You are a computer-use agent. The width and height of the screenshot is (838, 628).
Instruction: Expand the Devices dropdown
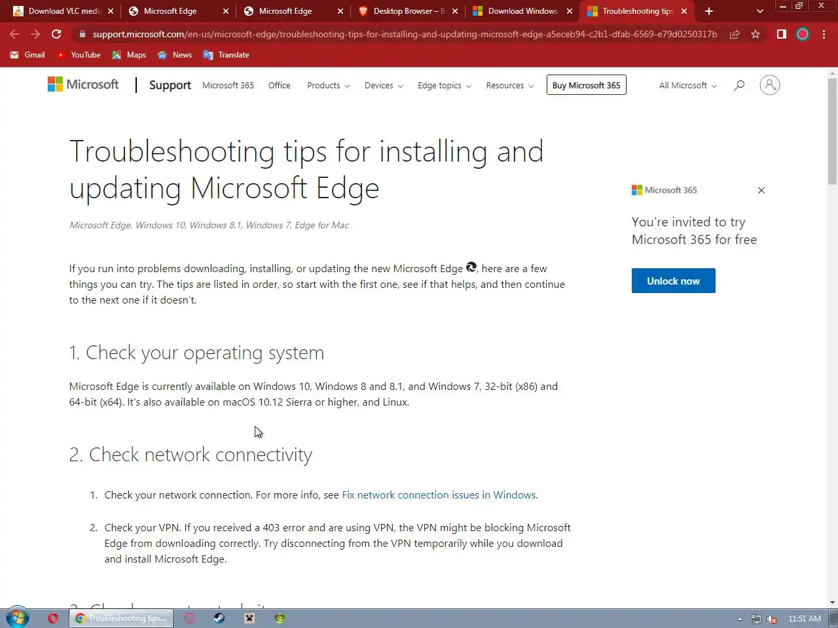[384, 86]
